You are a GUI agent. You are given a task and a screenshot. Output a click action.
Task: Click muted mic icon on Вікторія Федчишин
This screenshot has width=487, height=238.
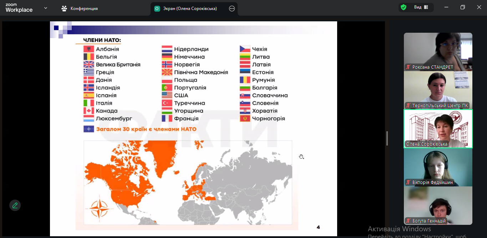pos(408,183)
